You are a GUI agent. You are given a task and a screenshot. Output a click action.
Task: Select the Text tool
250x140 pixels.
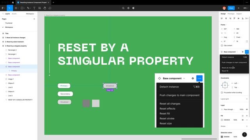(x=34, y=8)
